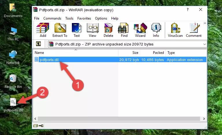
Task: Click the key icon in status bar
Action: 41,126
